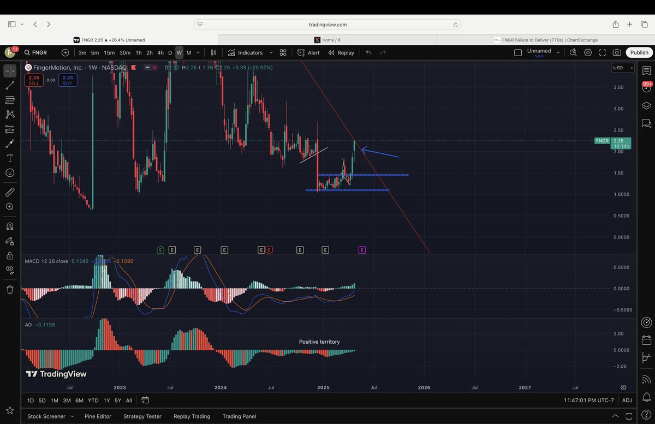This screenshot has width=655, height=424.
Task: Toggle the ADJ adjusted data button
Action: click(x=627, y=401)
